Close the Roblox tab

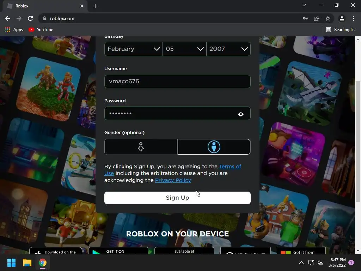coord(82,6)
